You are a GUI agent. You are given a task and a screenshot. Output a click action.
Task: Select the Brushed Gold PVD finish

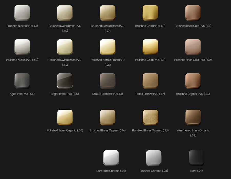pos(150,13)
